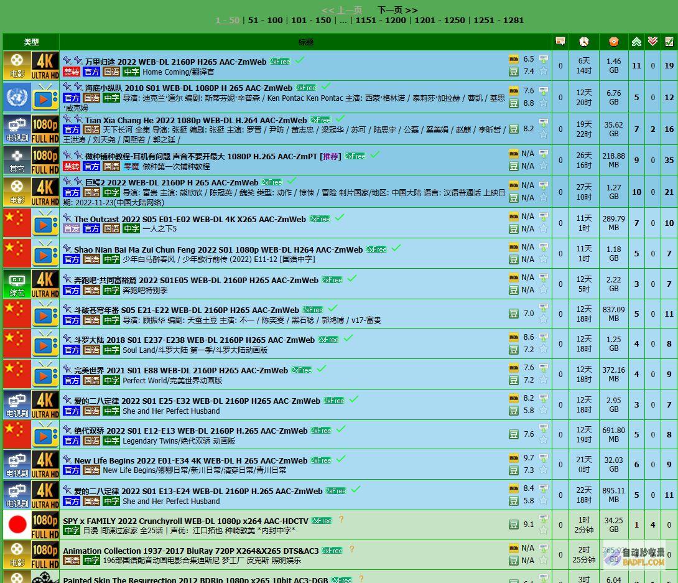Click 4K Ultra HD badge in 巨鳄2 row
The height and width of the screenshot is (583, 678).
click(x=45, y=192)
